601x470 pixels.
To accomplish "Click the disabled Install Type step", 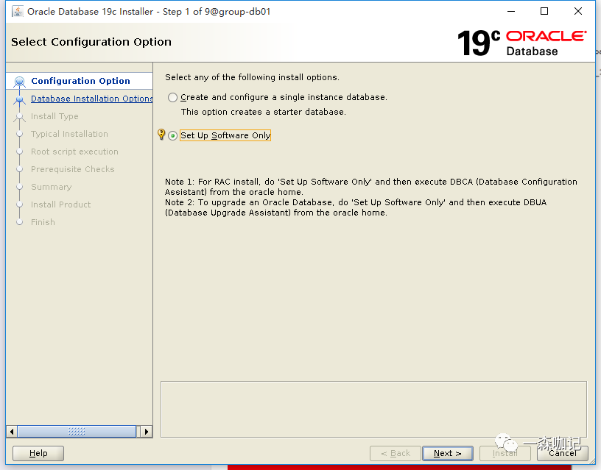I will click(x=55, y=116).
